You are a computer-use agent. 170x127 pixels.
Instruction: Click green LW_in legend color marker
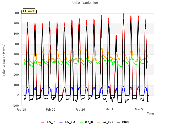(x=81, y=122)
